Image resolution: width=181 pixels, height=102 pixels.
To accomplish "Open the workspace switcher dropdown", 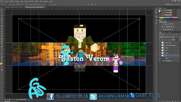I will click(173, 5).
